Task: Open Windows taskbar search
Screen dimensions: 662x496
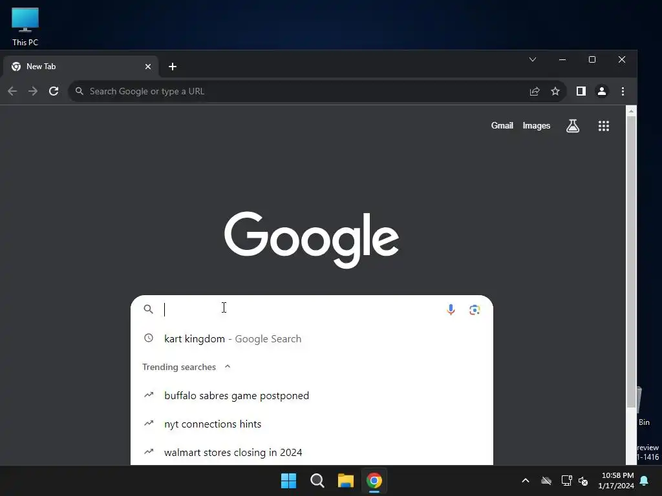Action: click(x=317, y=480)
